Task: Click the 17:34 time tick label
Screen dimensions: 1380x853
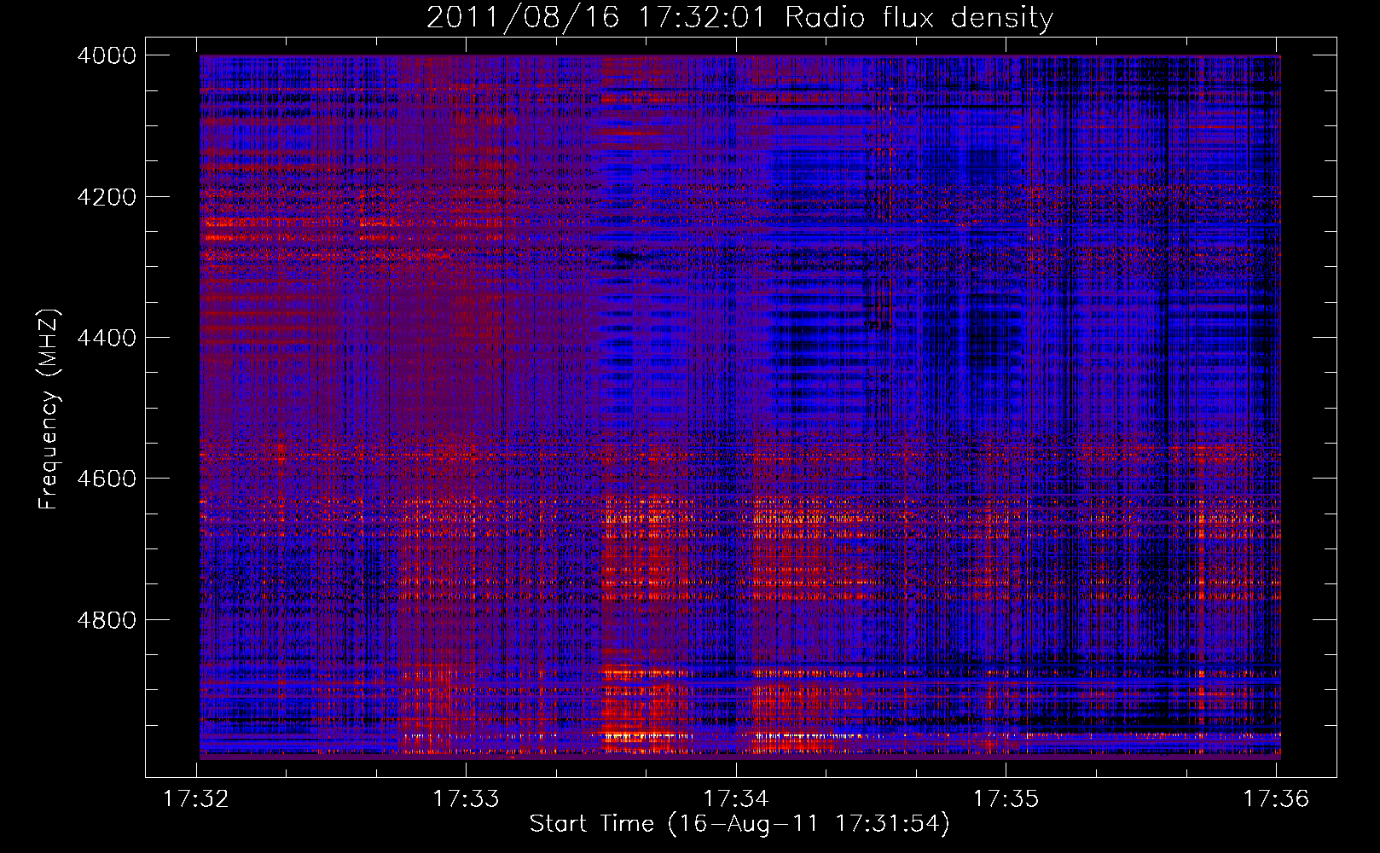Action: 736,798
